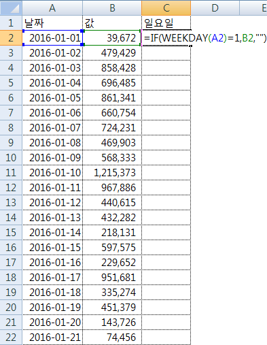This screenshot has width=267, height=345.
Task: Click date cell 2016-01-18
Action: tap(52, 293)
